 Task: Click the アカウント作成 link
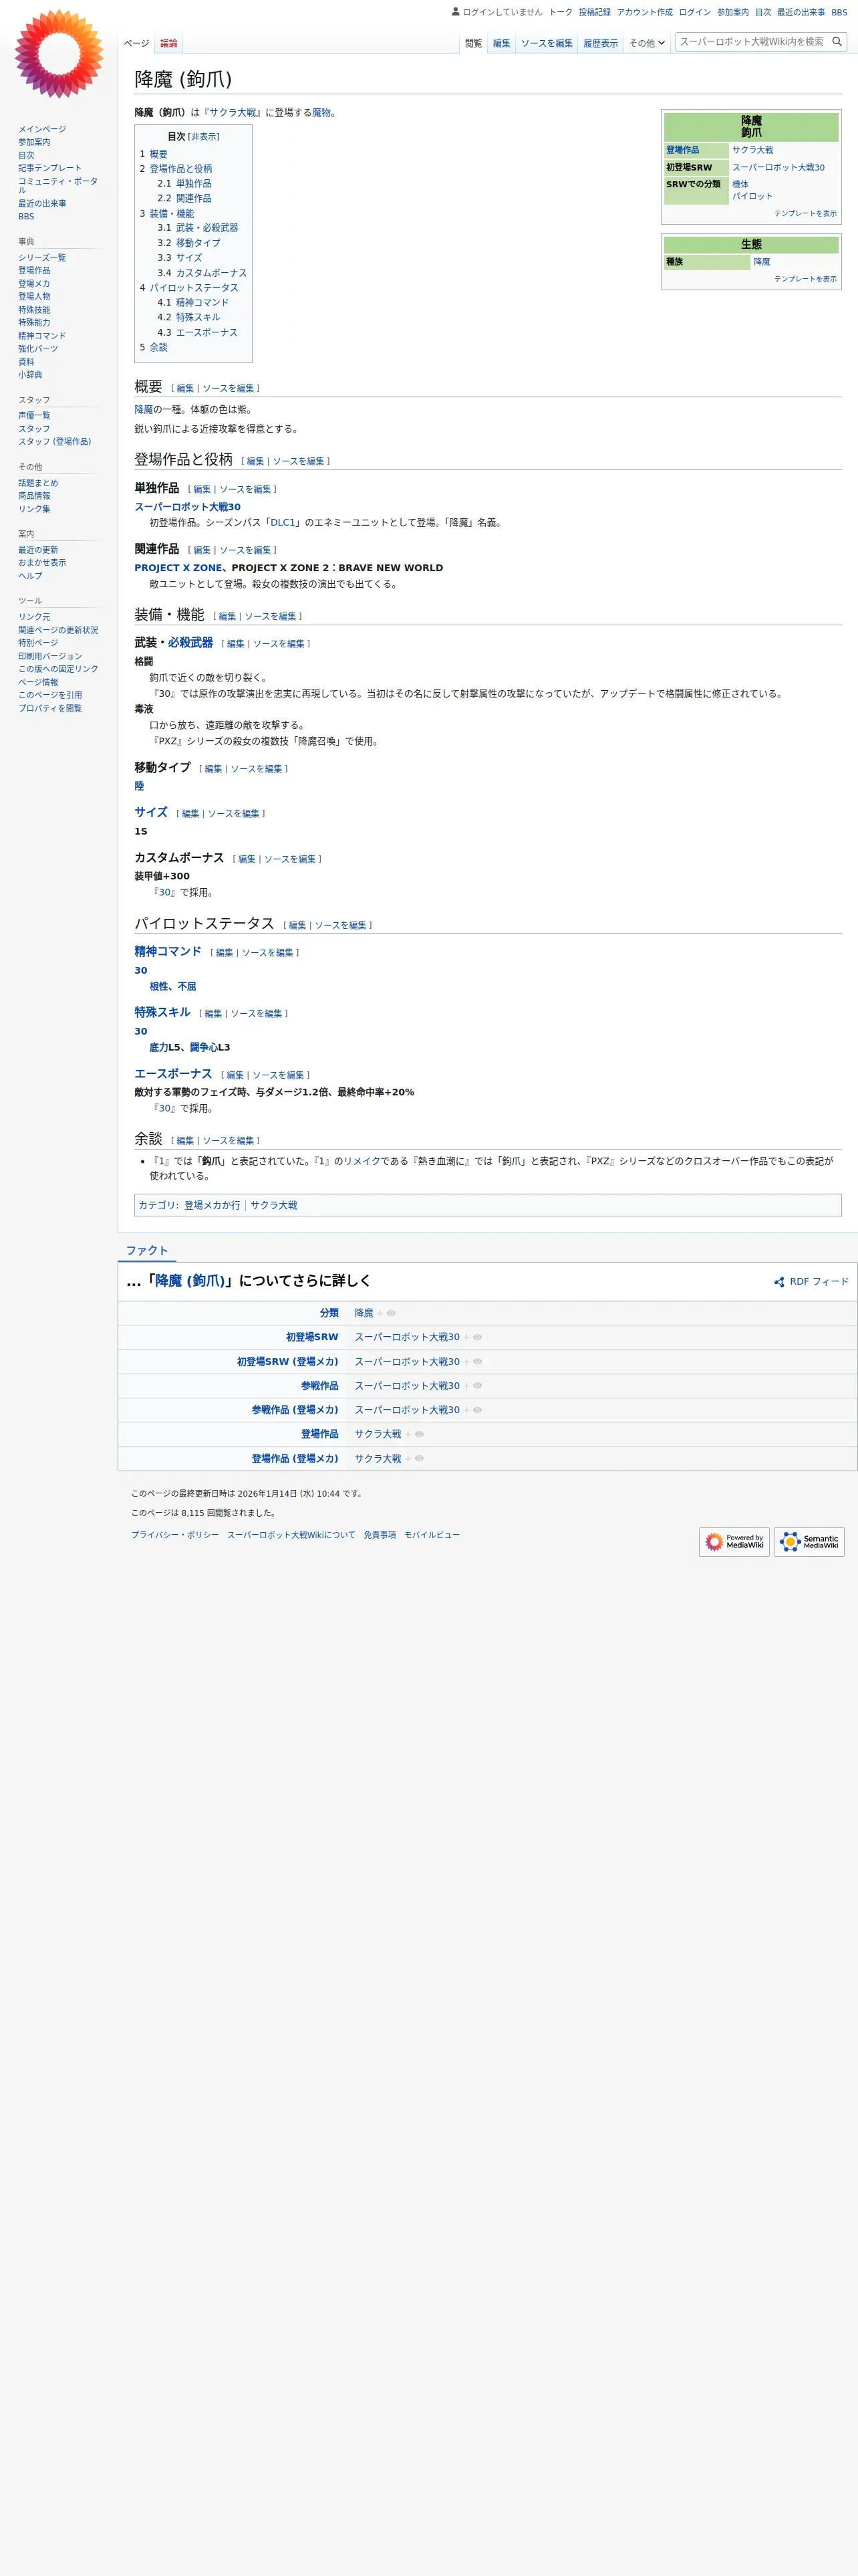pos(644,12)
